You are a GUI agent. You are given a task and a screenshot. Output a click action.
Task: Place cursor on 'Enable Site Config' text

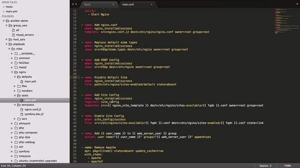pyautogui.click(x=109, y=116)
